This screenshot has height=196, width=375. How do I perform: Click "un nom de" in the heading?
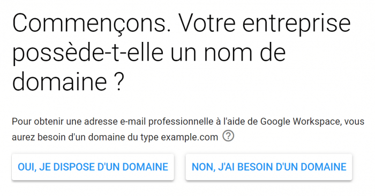click(228, 53)
